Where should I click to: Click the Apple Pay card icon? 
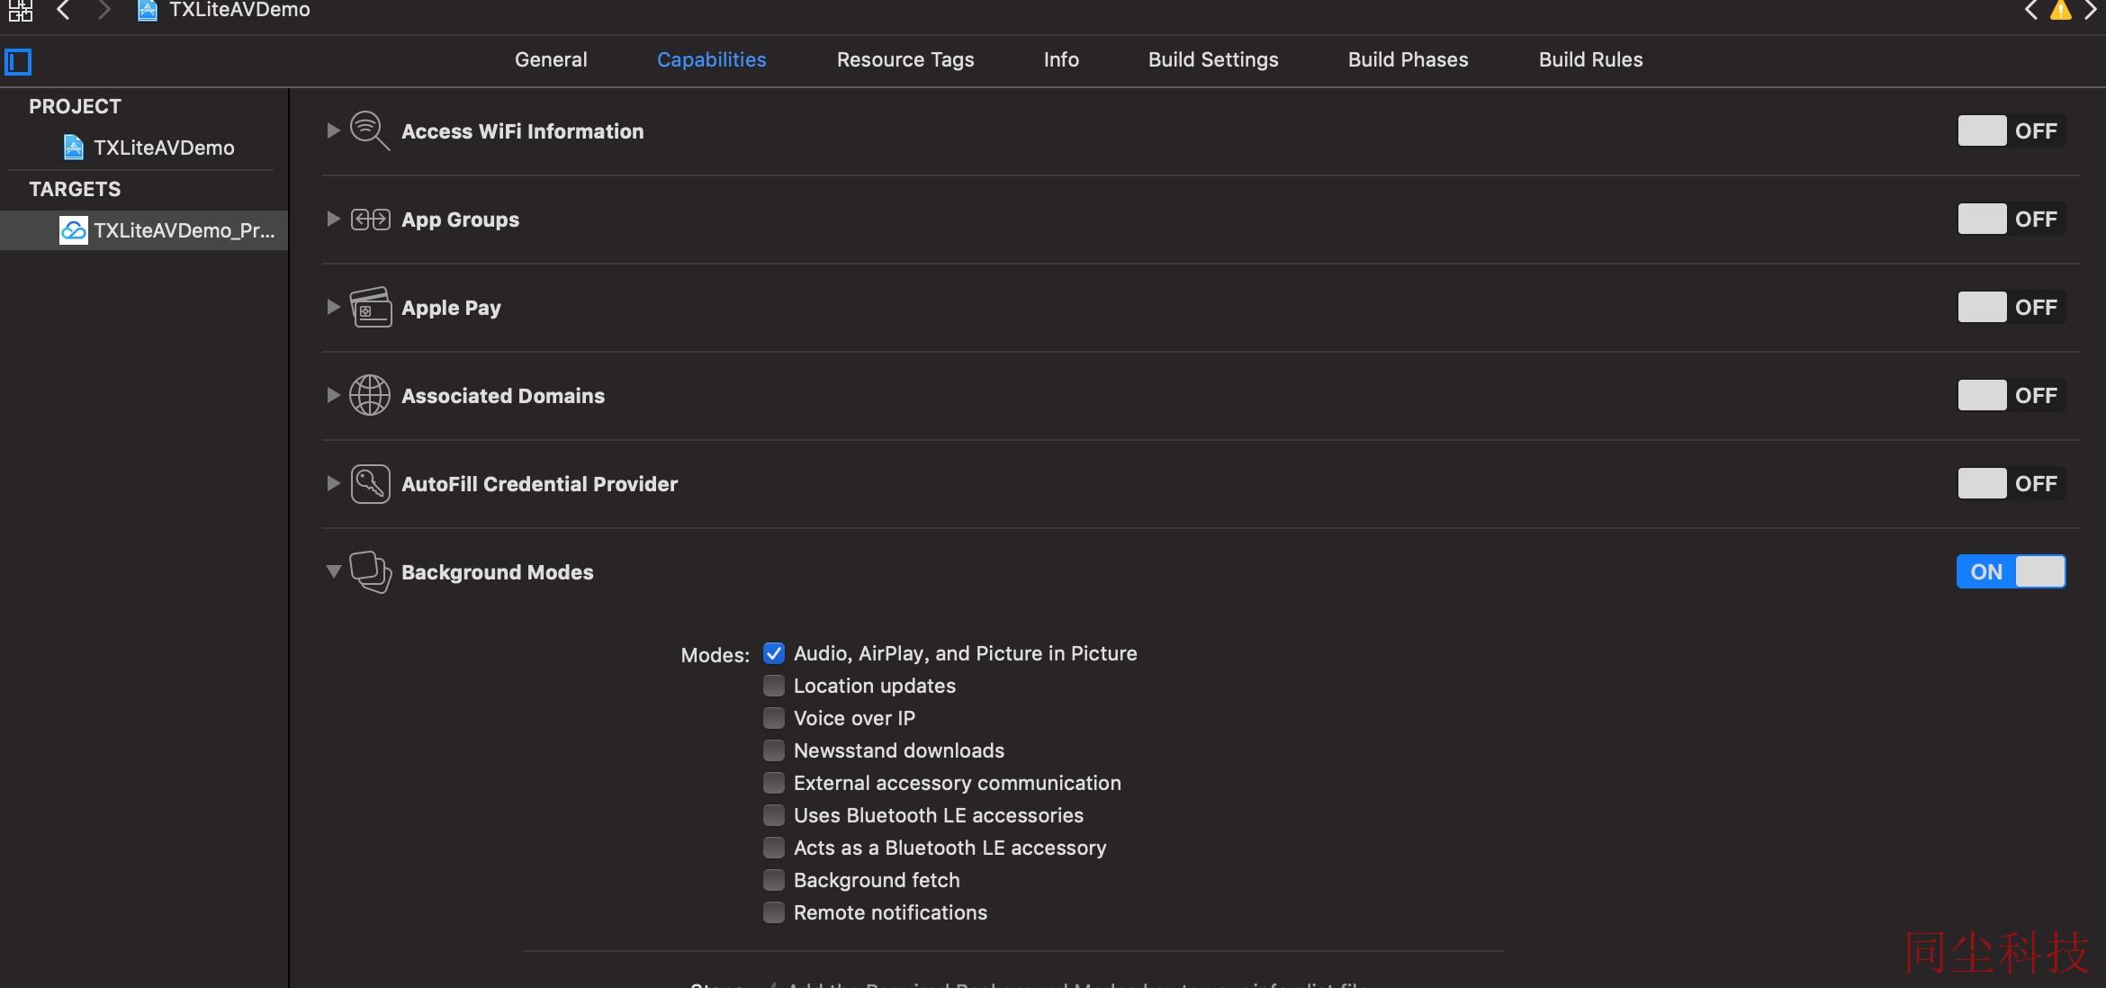(370, 308)
